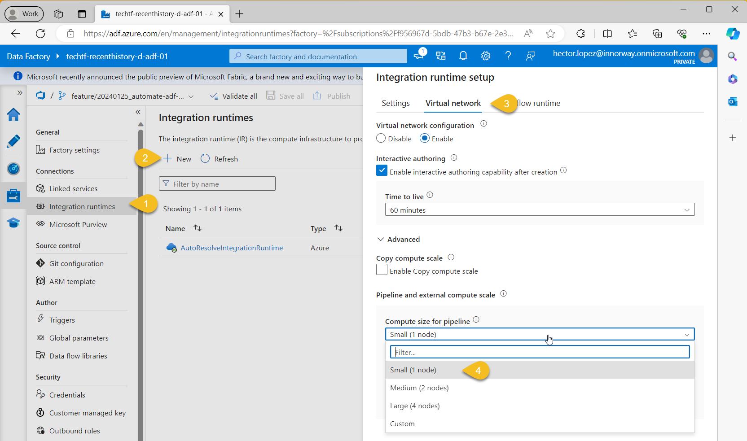
Task: Click the user account avatar
Action: point(706,56)
